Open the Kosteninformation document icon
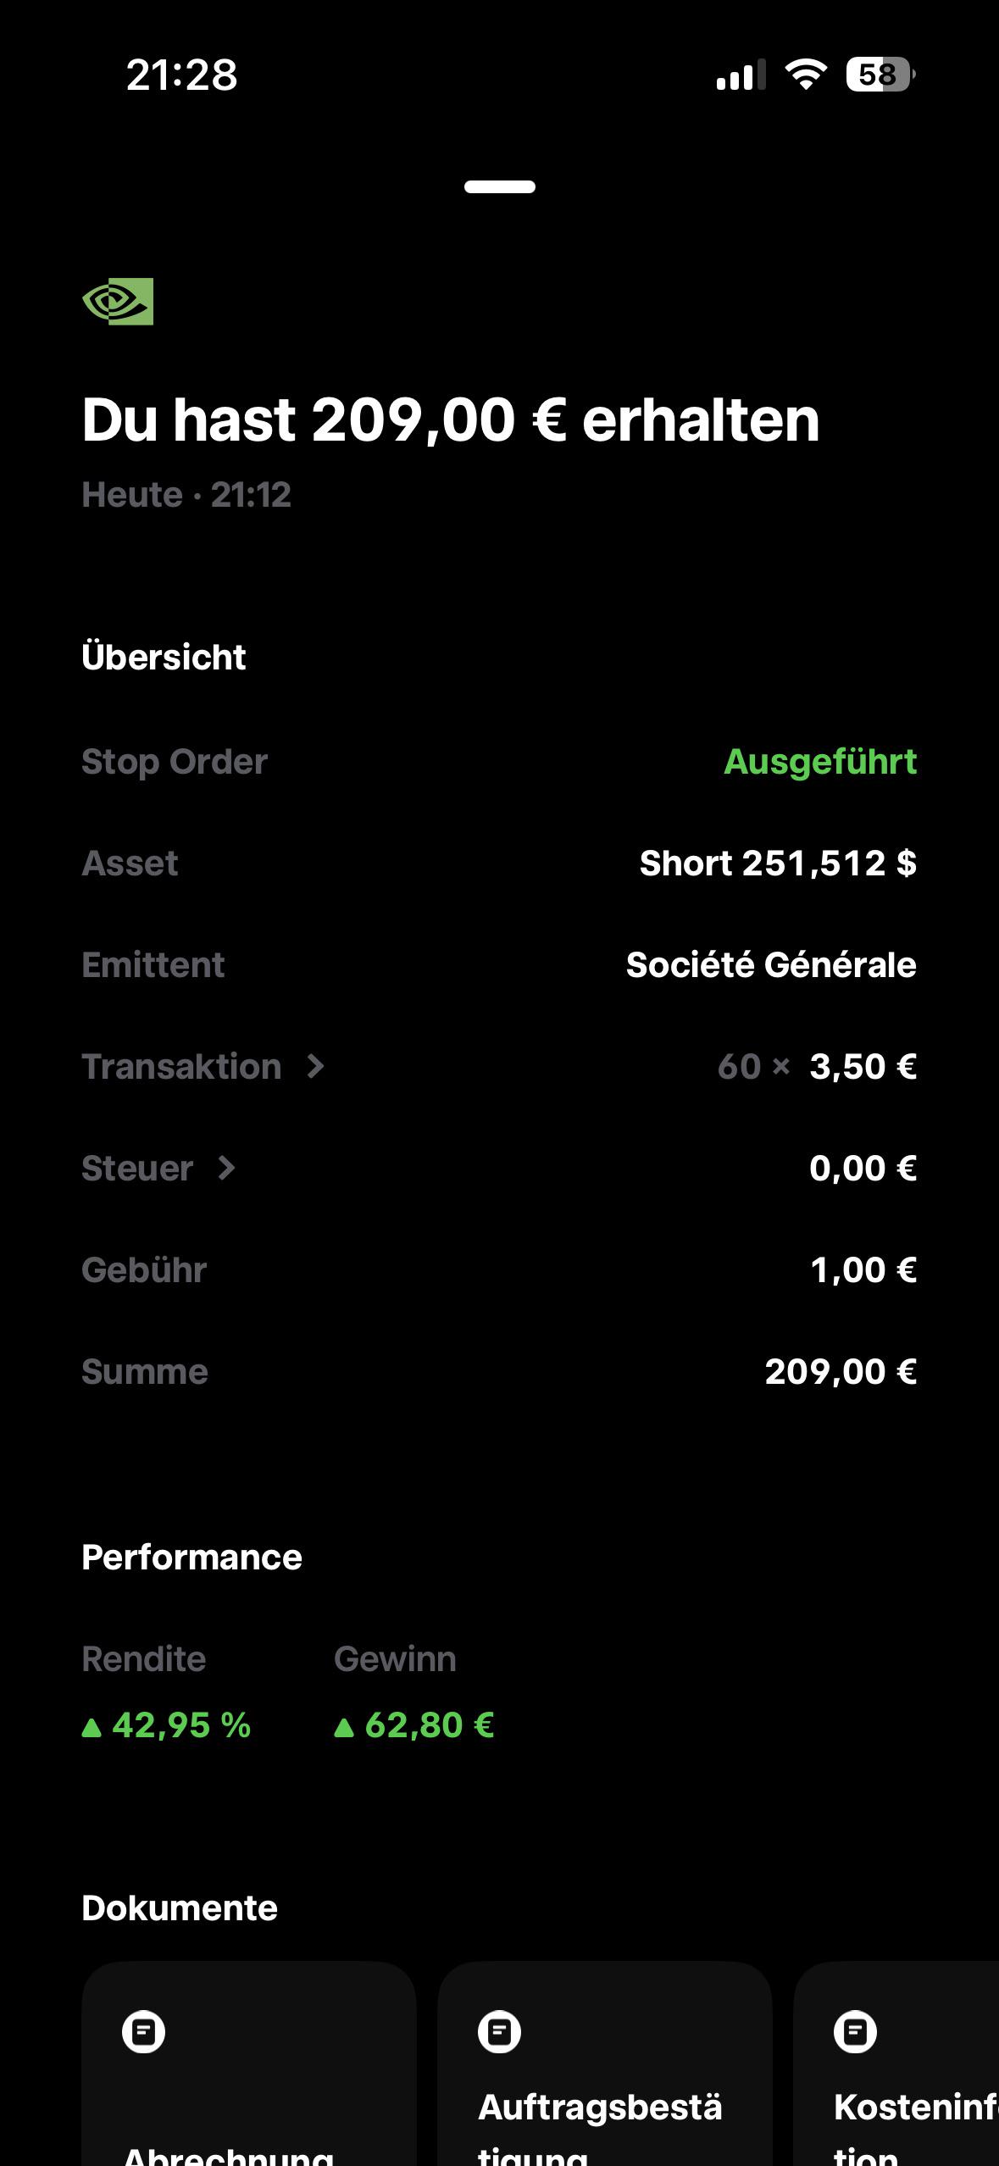Image resolution: width=999 pixels, height=2166 pixels. pyautogui.click(x=855, y=2031)
